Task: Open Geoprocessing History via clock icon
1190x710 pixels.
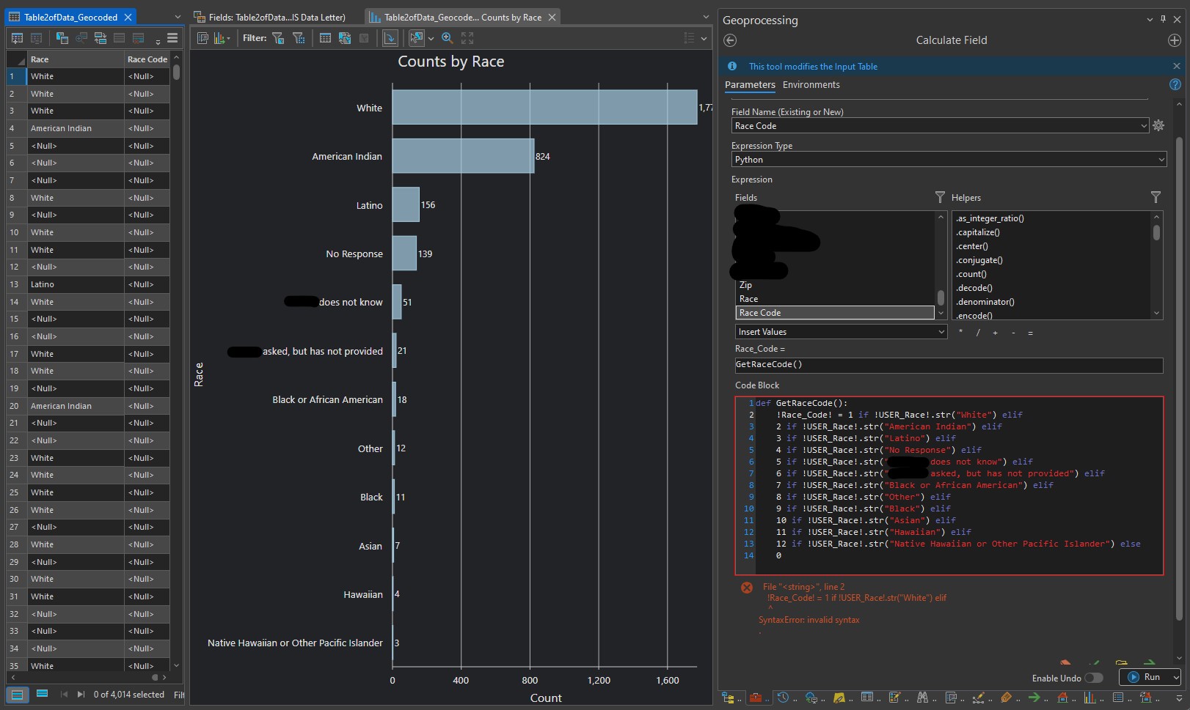Action: point(783,697)
